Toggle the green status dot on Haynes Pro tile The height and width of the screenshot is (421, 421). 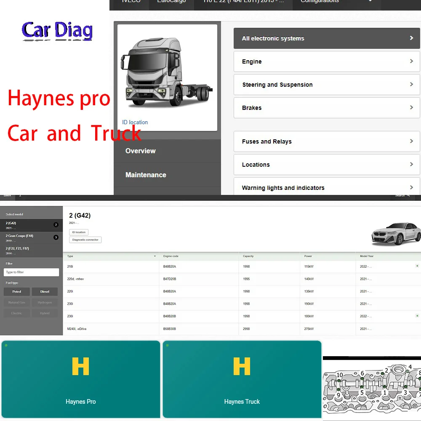pyautogui.click(x=5, y=344)
